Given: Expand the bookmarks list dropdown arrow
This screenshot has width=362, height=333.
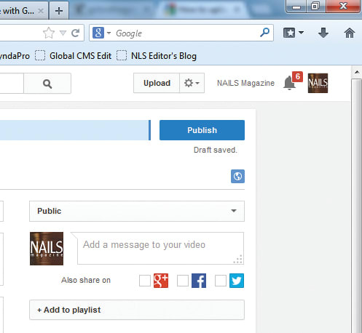Looking at the screenshot, I should tap(302, 33).
